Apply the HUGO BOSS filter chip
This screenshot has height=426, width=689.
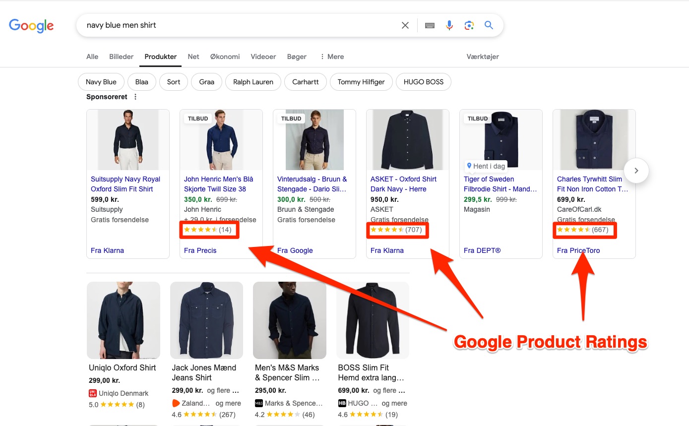[x=424, y=82]
